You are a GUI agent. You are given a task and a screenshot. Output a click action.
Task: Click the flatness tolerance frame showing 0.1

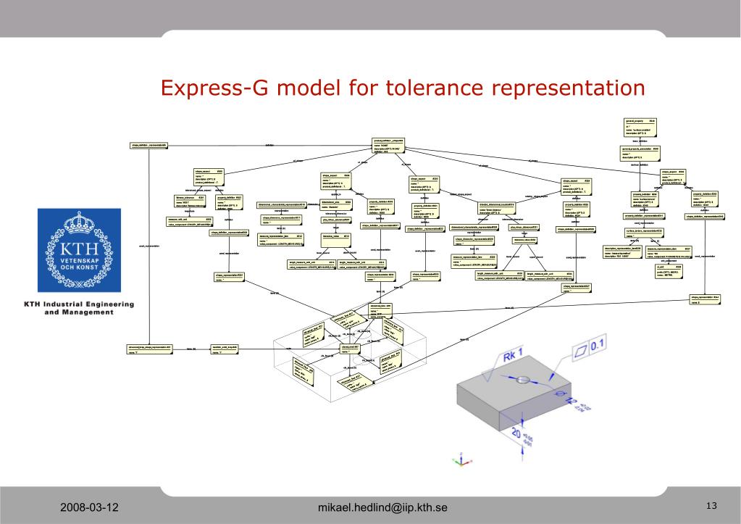(590, 348)
